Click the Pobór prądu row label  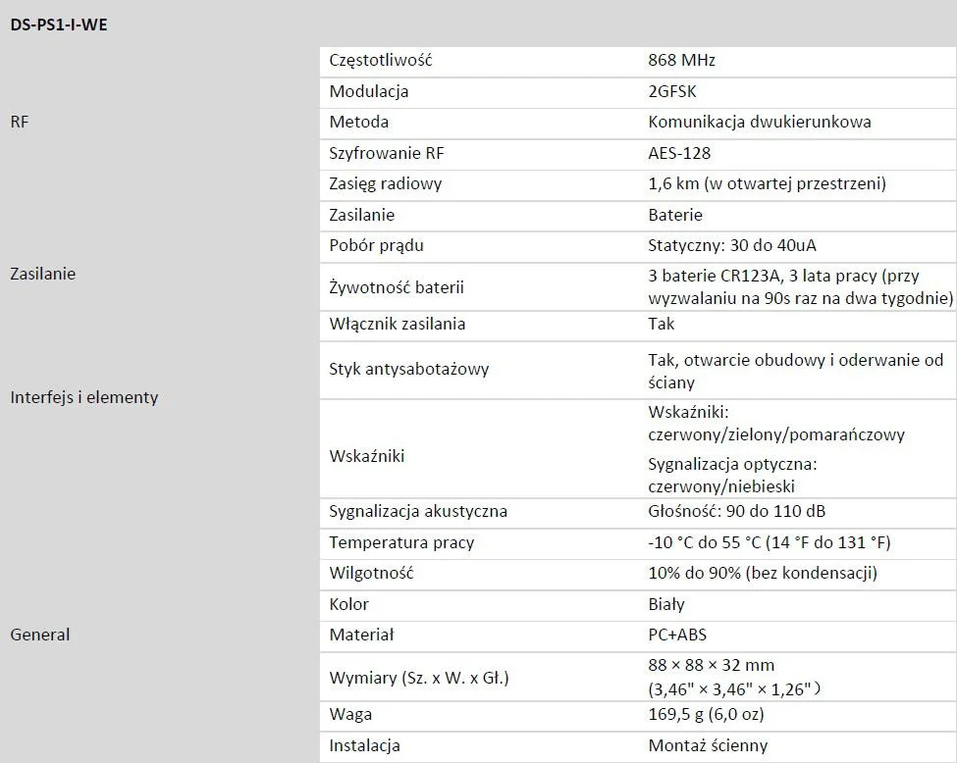[x=376, y=245]
